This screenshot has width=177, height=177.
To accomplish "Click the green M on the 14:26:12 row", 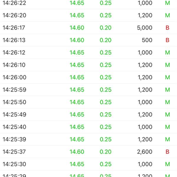I will tap(168, 53).
